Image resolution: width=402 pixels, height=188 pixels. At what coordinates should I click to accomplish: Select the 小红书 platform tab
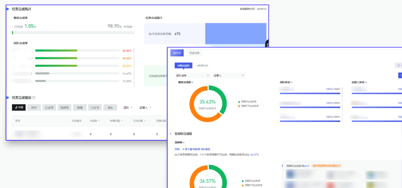95,108
